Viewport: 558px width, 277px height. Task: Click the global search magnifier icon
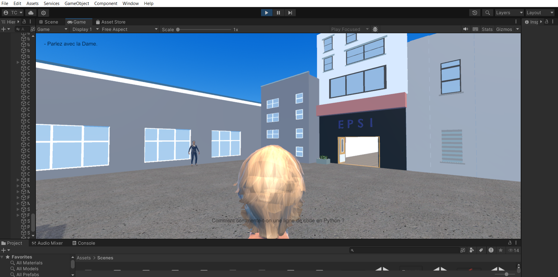tap(487, 13)
